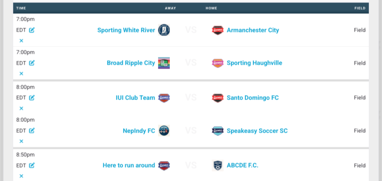Edit the IUI Club Team match
The height and width of the screenshot is (181, 382).
[32, 98]
